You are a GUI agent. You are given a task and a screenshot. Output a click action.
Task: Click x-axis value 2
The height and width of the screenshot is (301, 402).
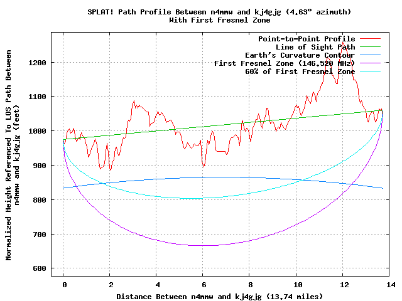[111, 285]
